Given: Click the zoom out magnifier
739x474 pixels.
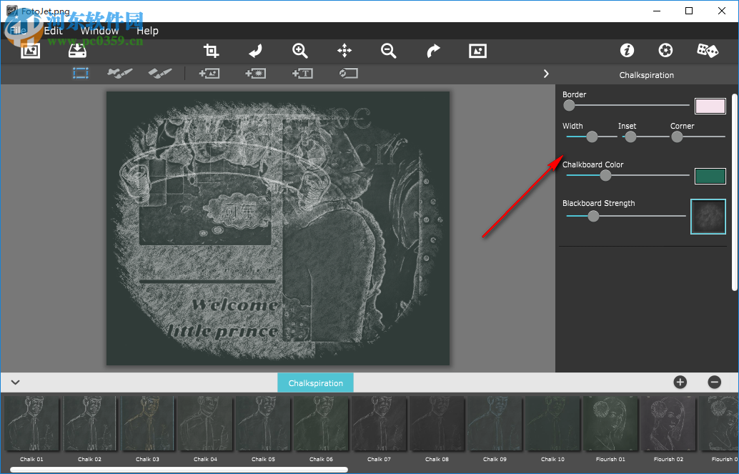Looking at the screenshot, I should [389, 51].
